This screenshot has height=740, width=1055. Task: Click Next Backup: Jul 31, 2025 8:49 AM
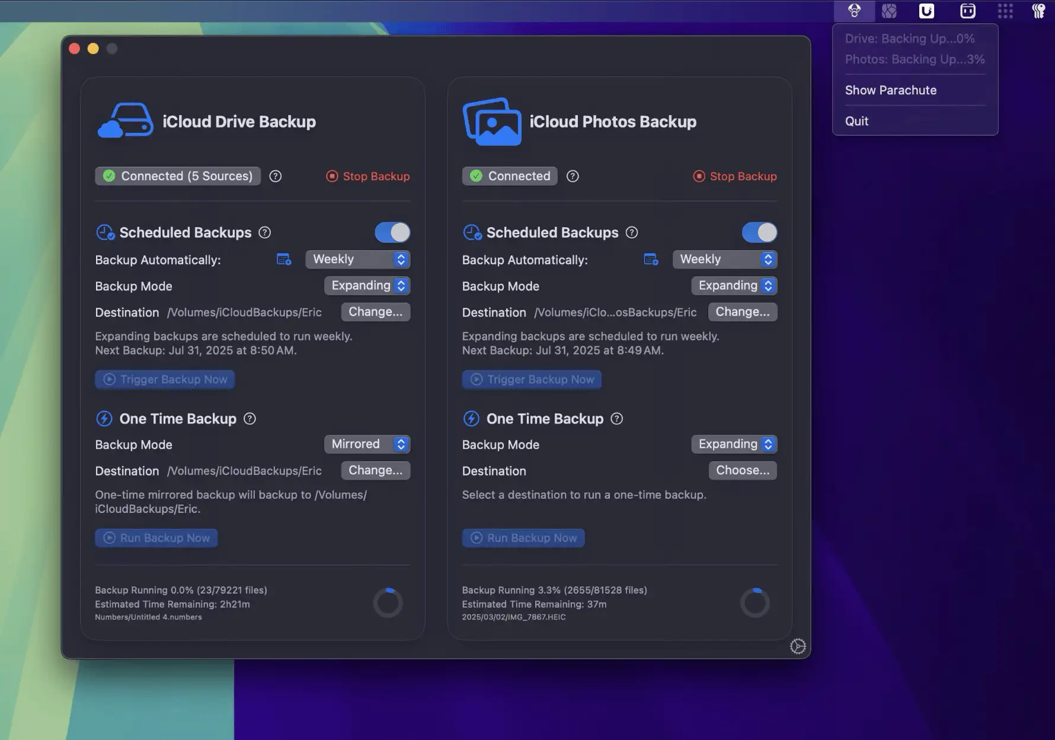pos(562,350)
